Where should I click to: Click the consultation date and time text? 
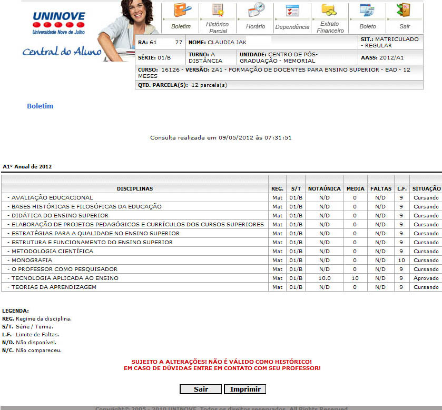[x=221, y=138]
